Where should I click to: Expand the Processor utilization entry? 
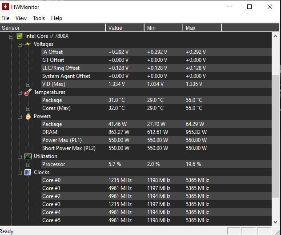(x=28, y=164)
